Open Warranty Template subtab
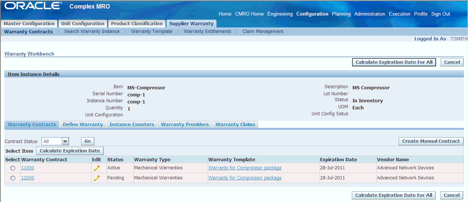The width and height of the screenshot is (468, 202). coord(152,32)
